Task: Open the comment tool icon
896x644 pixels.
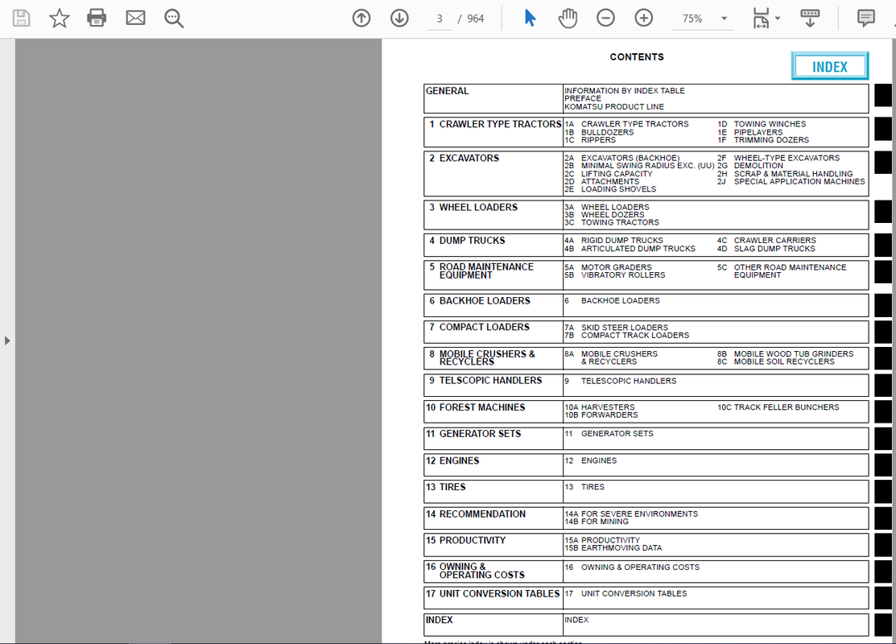Action: tap(865, 19)
